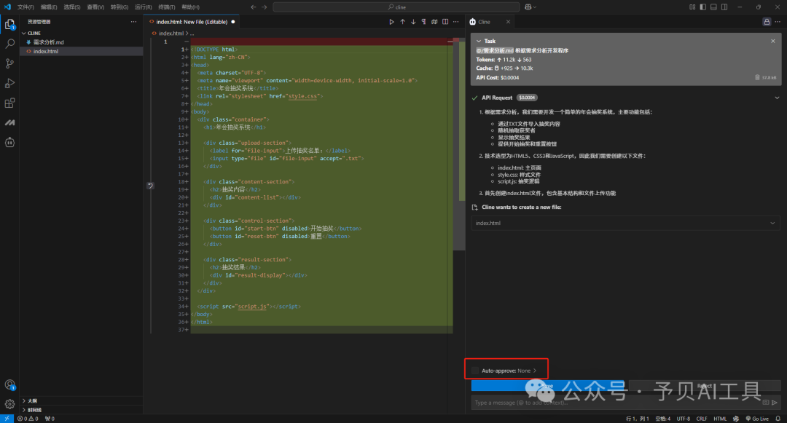787x423 pixels.
Task: Open editor more actions ellipsis
Action: click(455, 22)
